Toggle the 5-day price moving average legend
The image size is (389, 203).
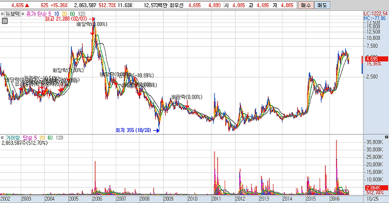50,14
